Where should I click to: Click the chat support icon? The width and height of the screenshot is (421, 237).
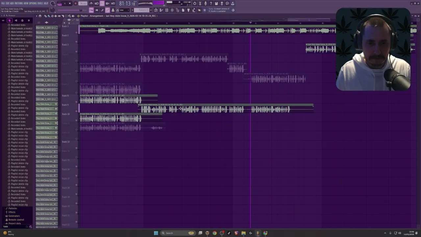click(x=227, y=3)
